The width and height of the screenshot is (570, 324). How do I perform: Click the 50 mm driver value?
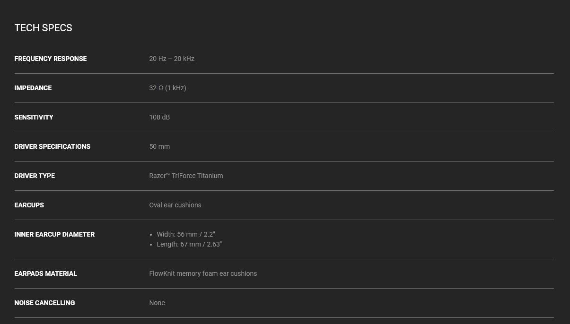159,147
